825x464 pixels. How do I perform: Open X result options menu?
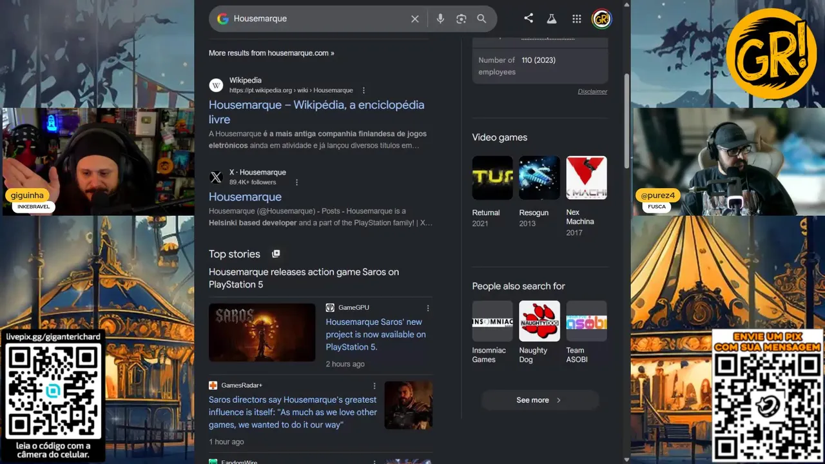click(297, 182)
